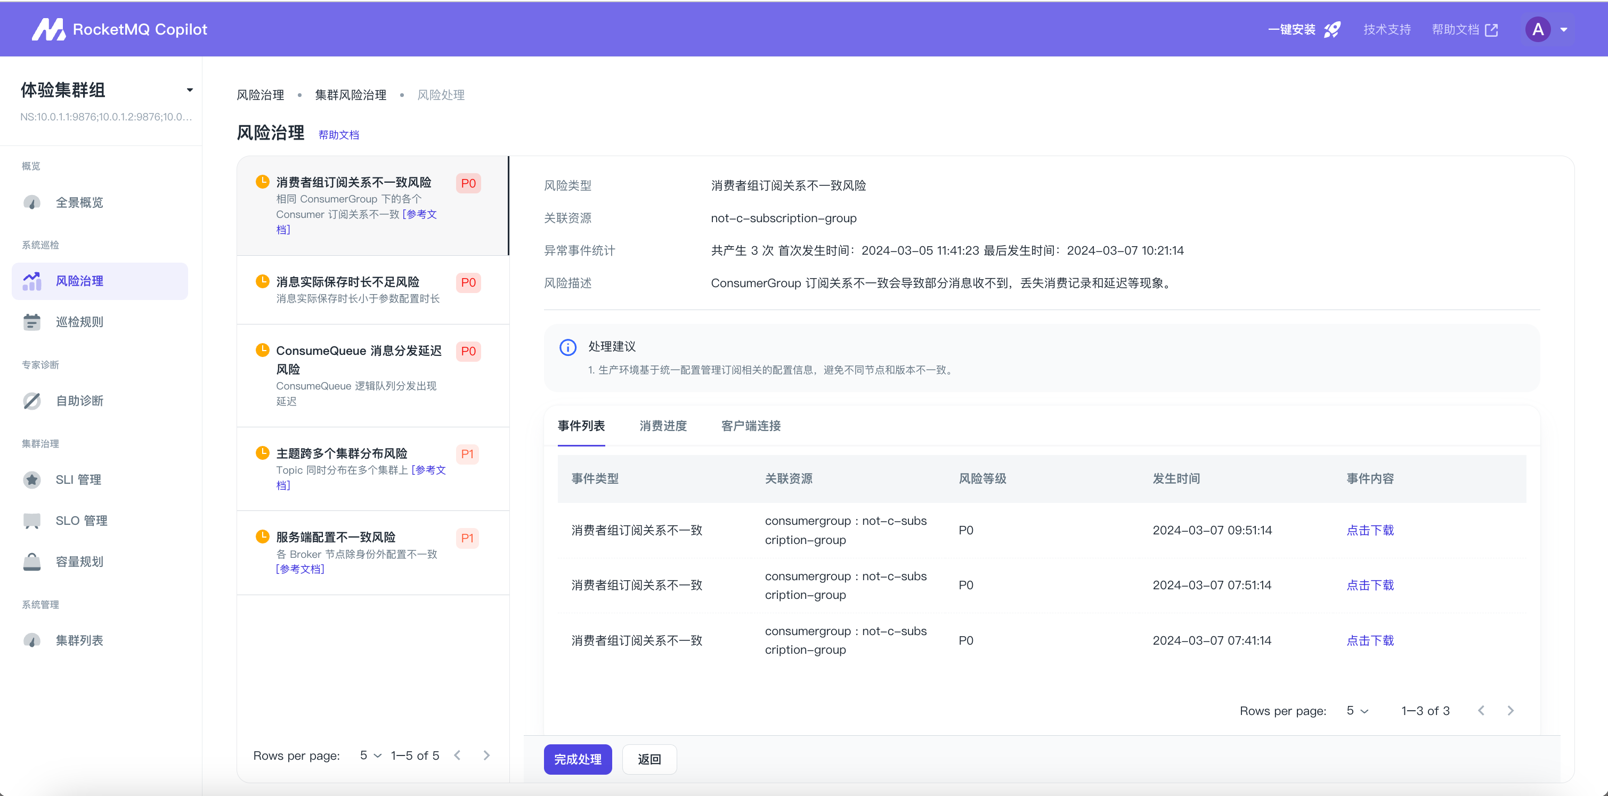1608x796 pixels.
Task: Click the 风险等级 column header
Action: tap(982, 479)
